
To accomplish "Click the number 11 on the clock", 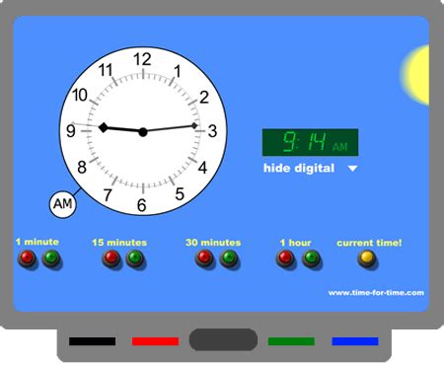I will (106, 70).
